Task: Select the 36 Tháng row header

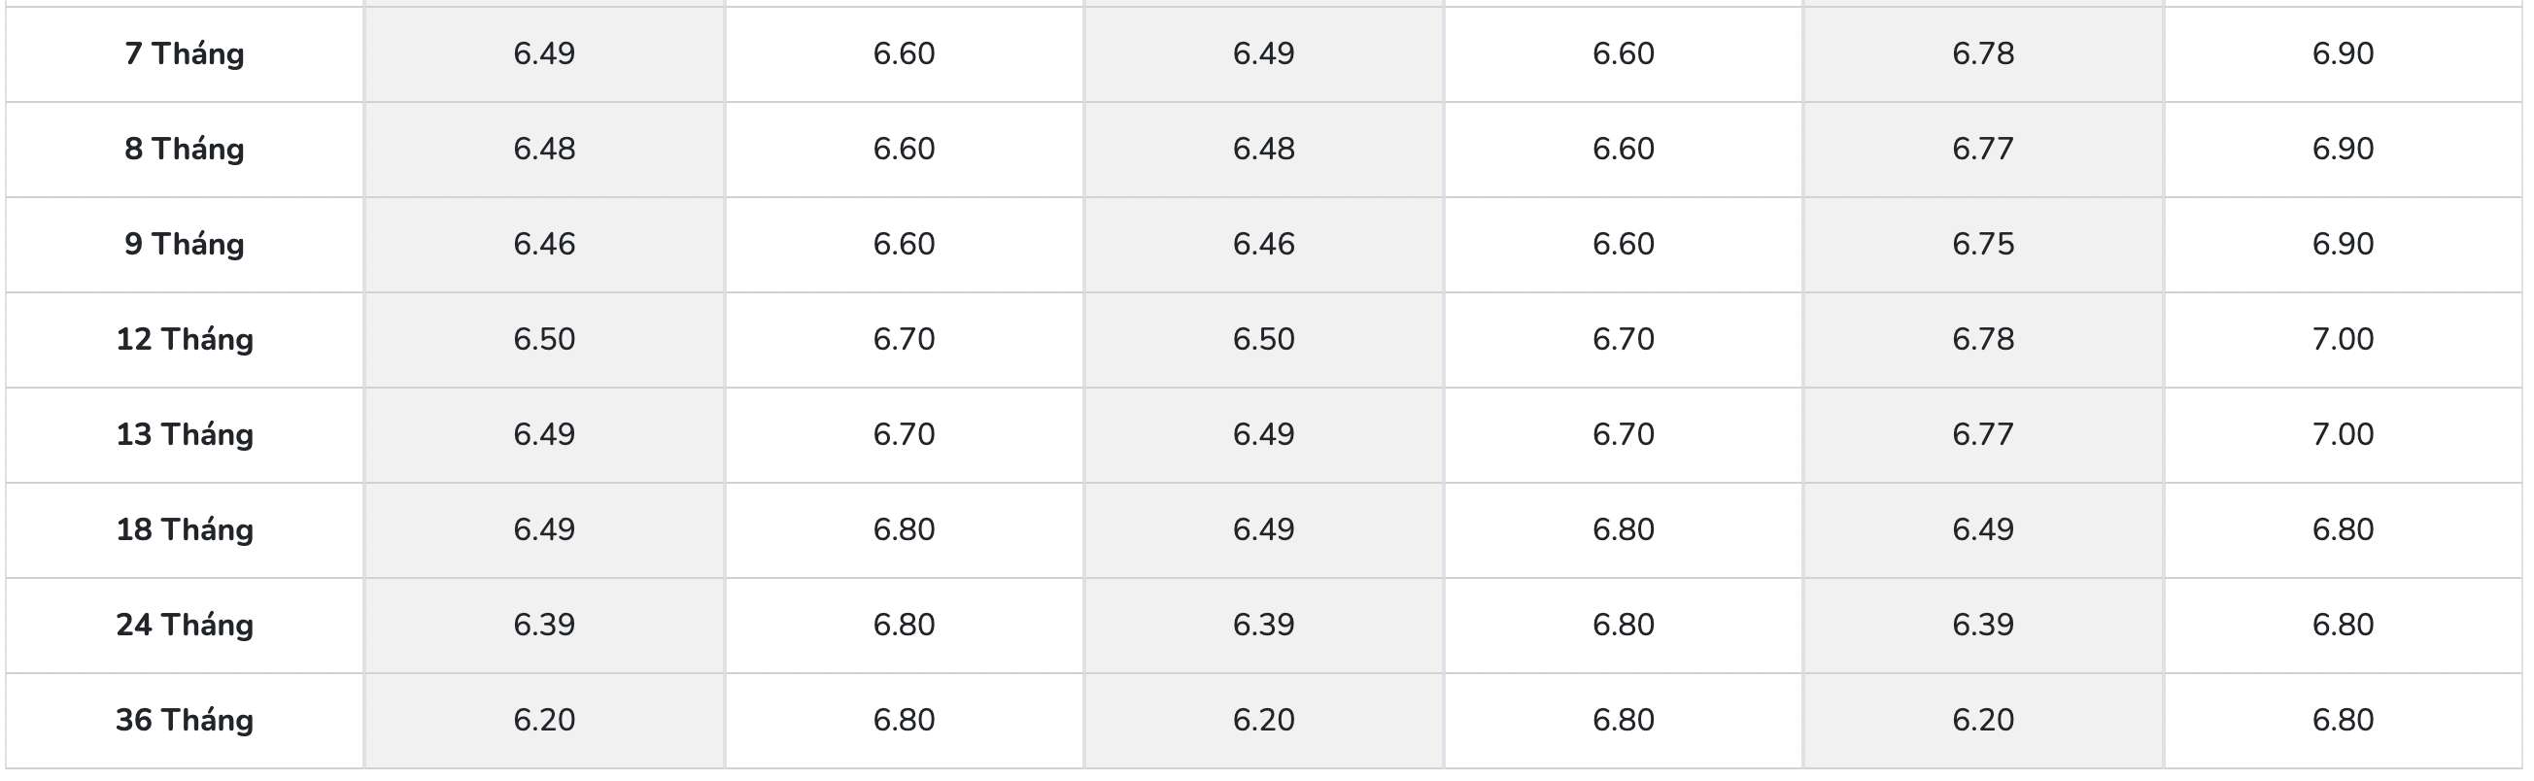Action: click(x=184, y=720)
